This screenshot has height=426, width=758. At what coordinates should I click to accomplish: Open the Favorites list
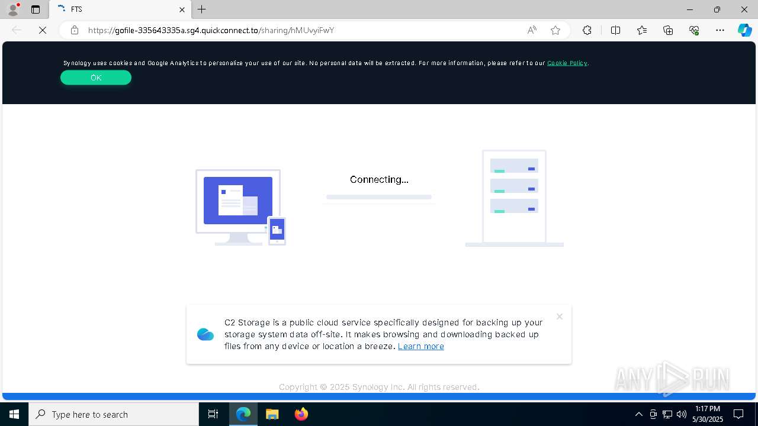642,30
